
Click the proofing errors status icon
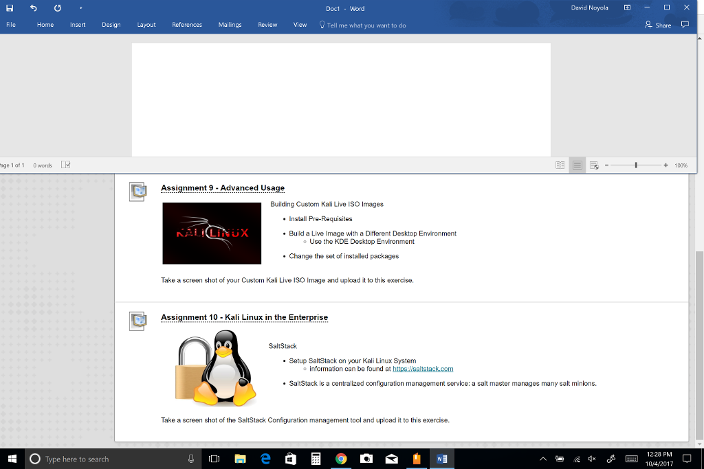(66, 165)
